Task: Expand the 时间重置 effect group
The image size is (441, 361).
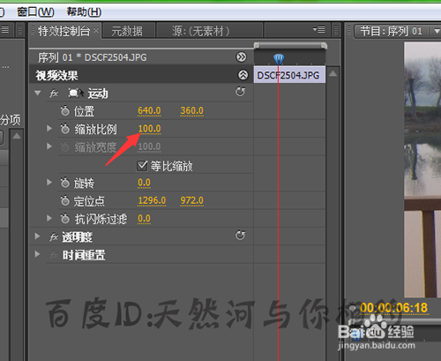Action: (37, 254)
